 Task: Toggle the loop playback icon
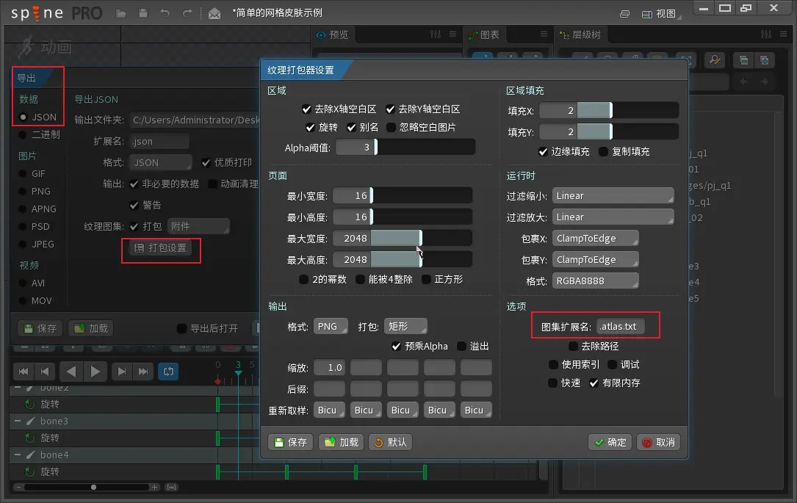pos(168,372)
